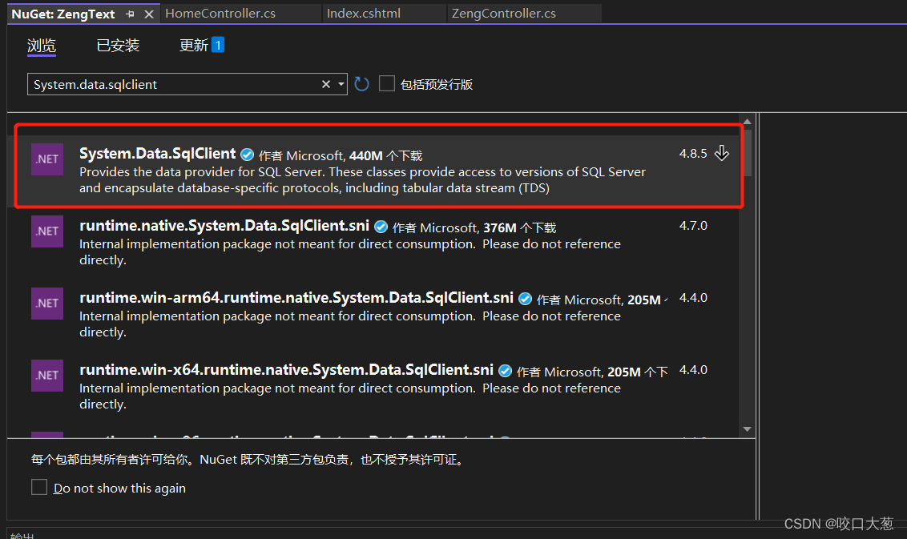This screenshot has width=907, height=539.
Task: Switch to HomeController.cs tab
Action: pos(220,14)
